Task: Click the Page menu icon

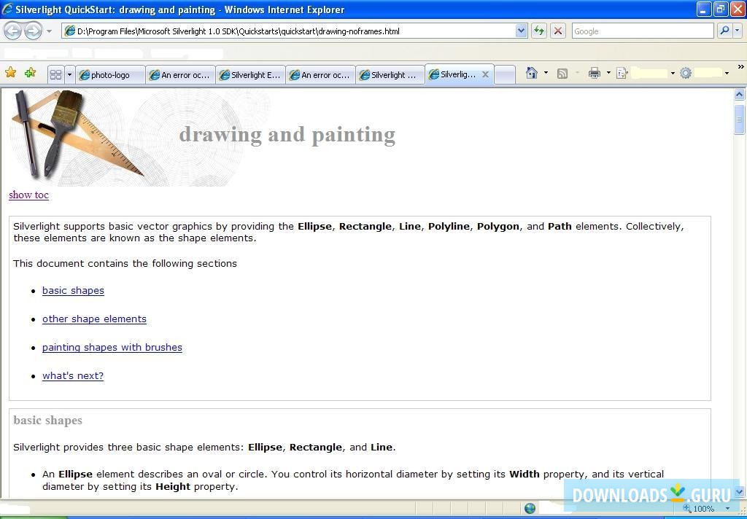Action: [622, 74]
